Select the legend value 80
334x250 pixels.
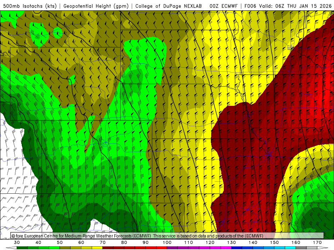(124, 242)
